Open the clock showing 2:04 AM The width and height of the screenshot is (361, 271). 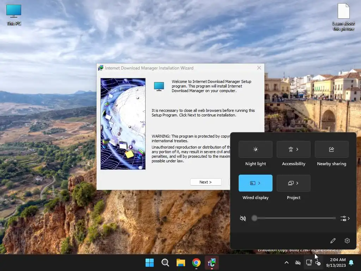click(336, 263)
